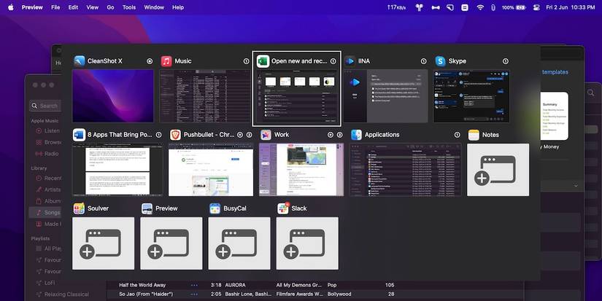Open the Help menu

(178, 7)
